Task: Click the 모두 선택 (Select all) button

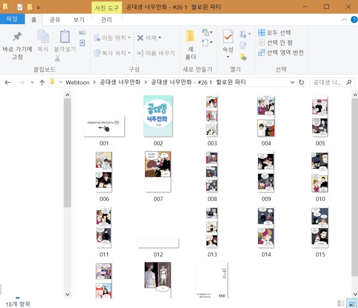Action: tap(274, 33)
